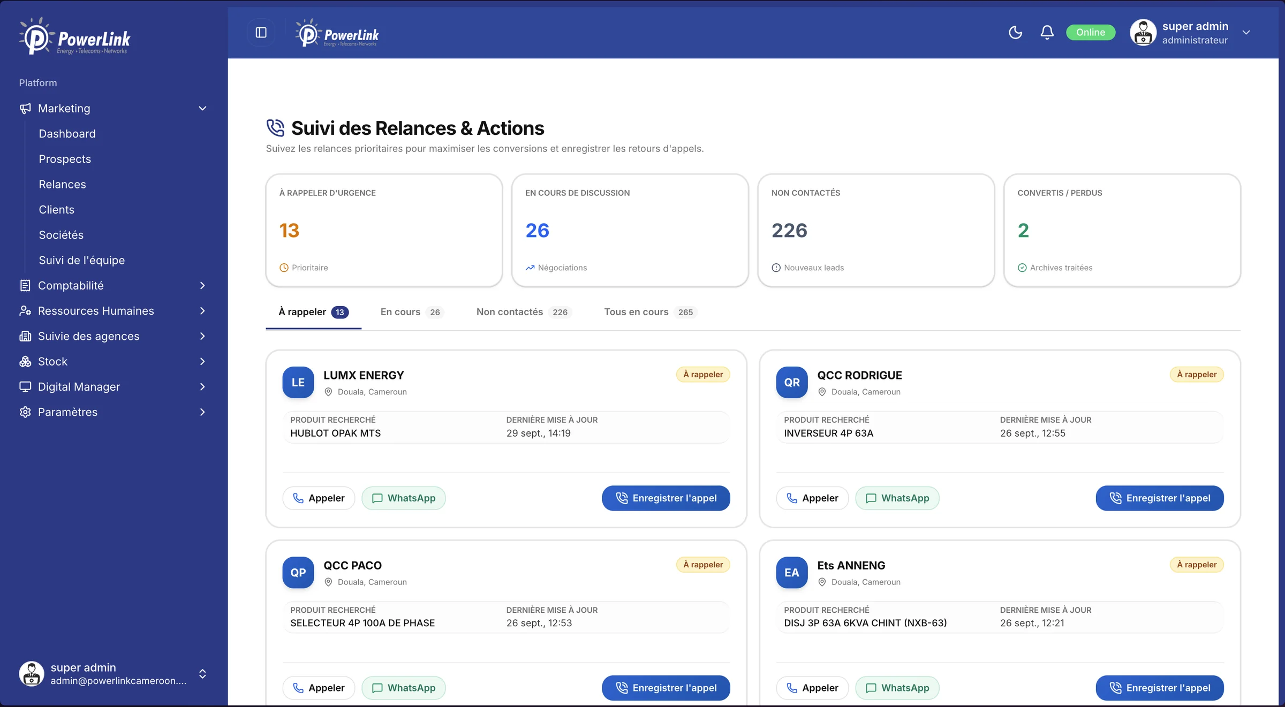Screen dimensions: 1285x707
Task: Click the Online status badge
Action: point(1090,32)
